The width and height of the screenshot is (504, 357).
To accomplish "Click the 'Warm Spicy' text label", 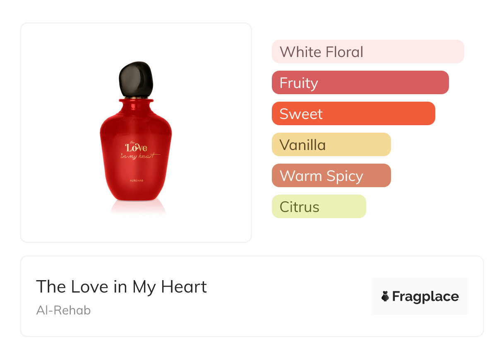I will pyautogui.click(x=321, y=176).
